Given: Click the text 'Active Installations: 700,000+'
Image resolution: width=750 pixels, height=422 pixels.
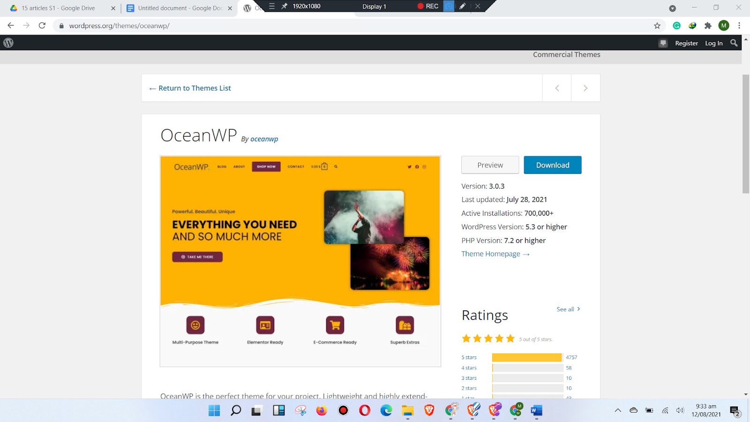Looking at the screenshot, I should point(507,213).
